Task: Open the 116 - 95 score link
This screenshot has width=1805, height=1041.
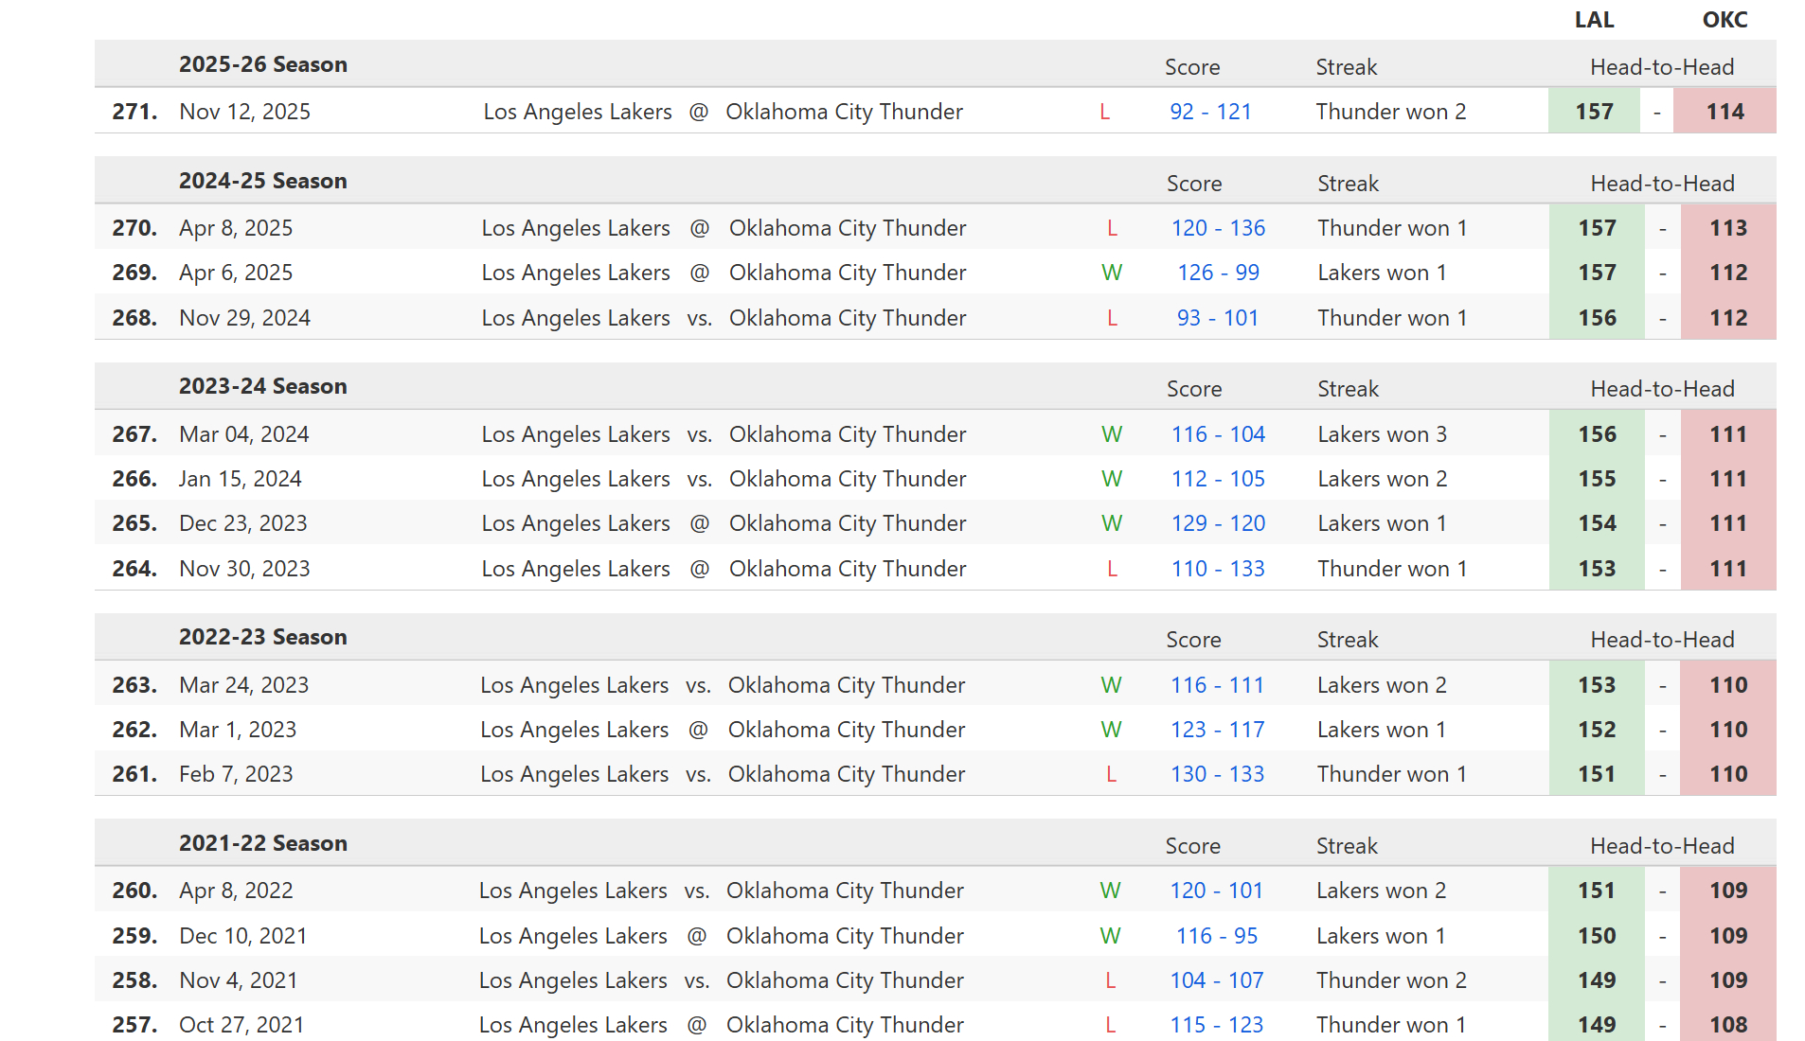Action: coord(1216,936)
